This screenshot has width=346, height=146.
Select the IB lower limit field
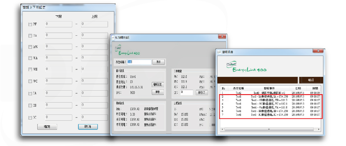[x=59, y=105]
